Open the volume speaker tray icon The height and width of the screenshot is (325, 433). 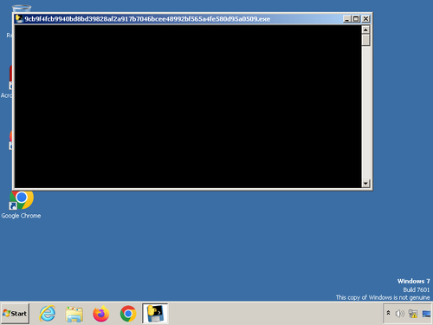click(399, 314)
